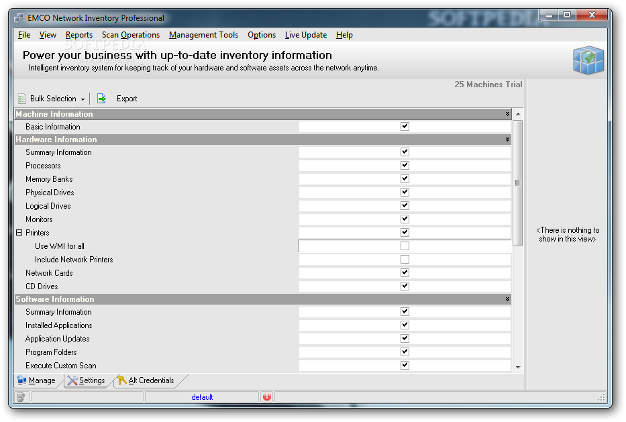The height and width of the screenshot is (422, 626).
Task: Enable Include Network Printers checkbox
Action: pyautogui.click(x=405, y=260)
